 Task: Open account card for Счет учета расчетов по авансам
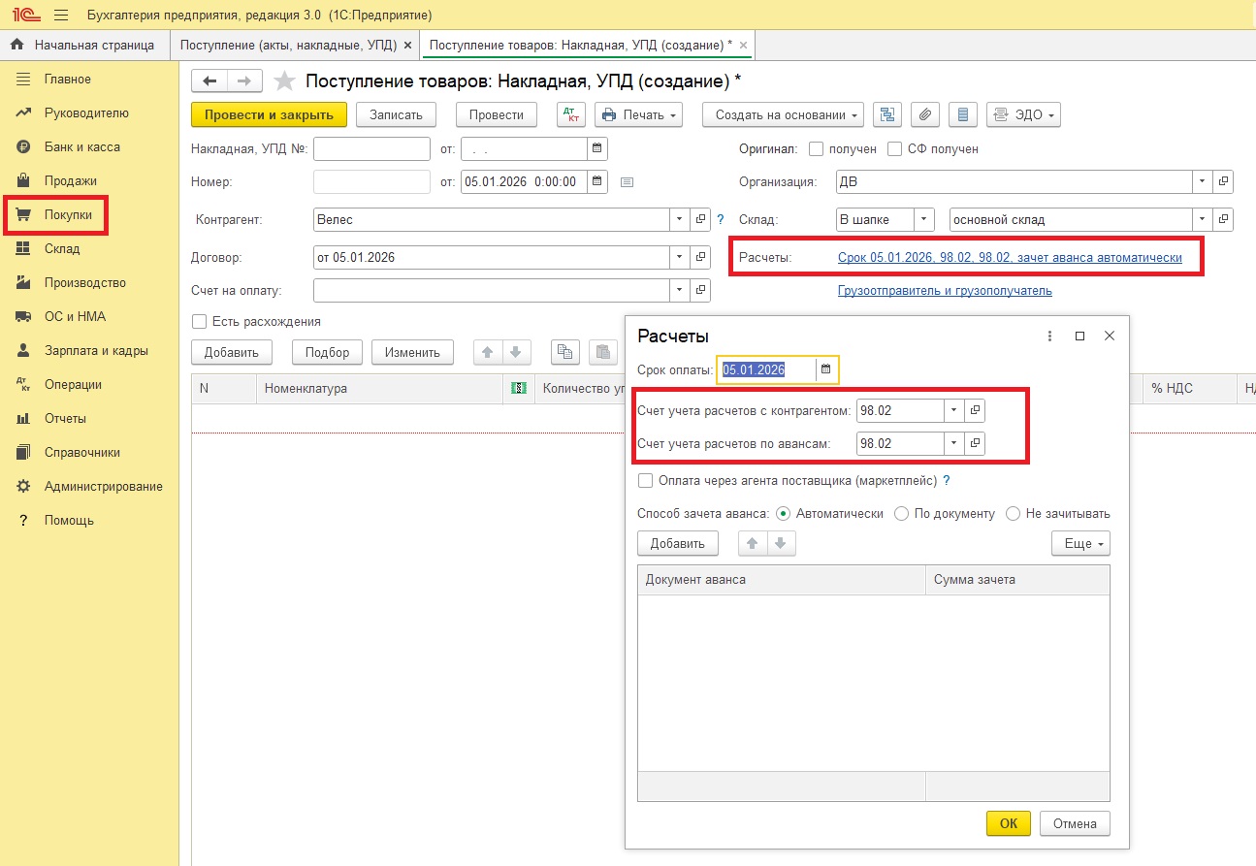(x=976, y=444)
